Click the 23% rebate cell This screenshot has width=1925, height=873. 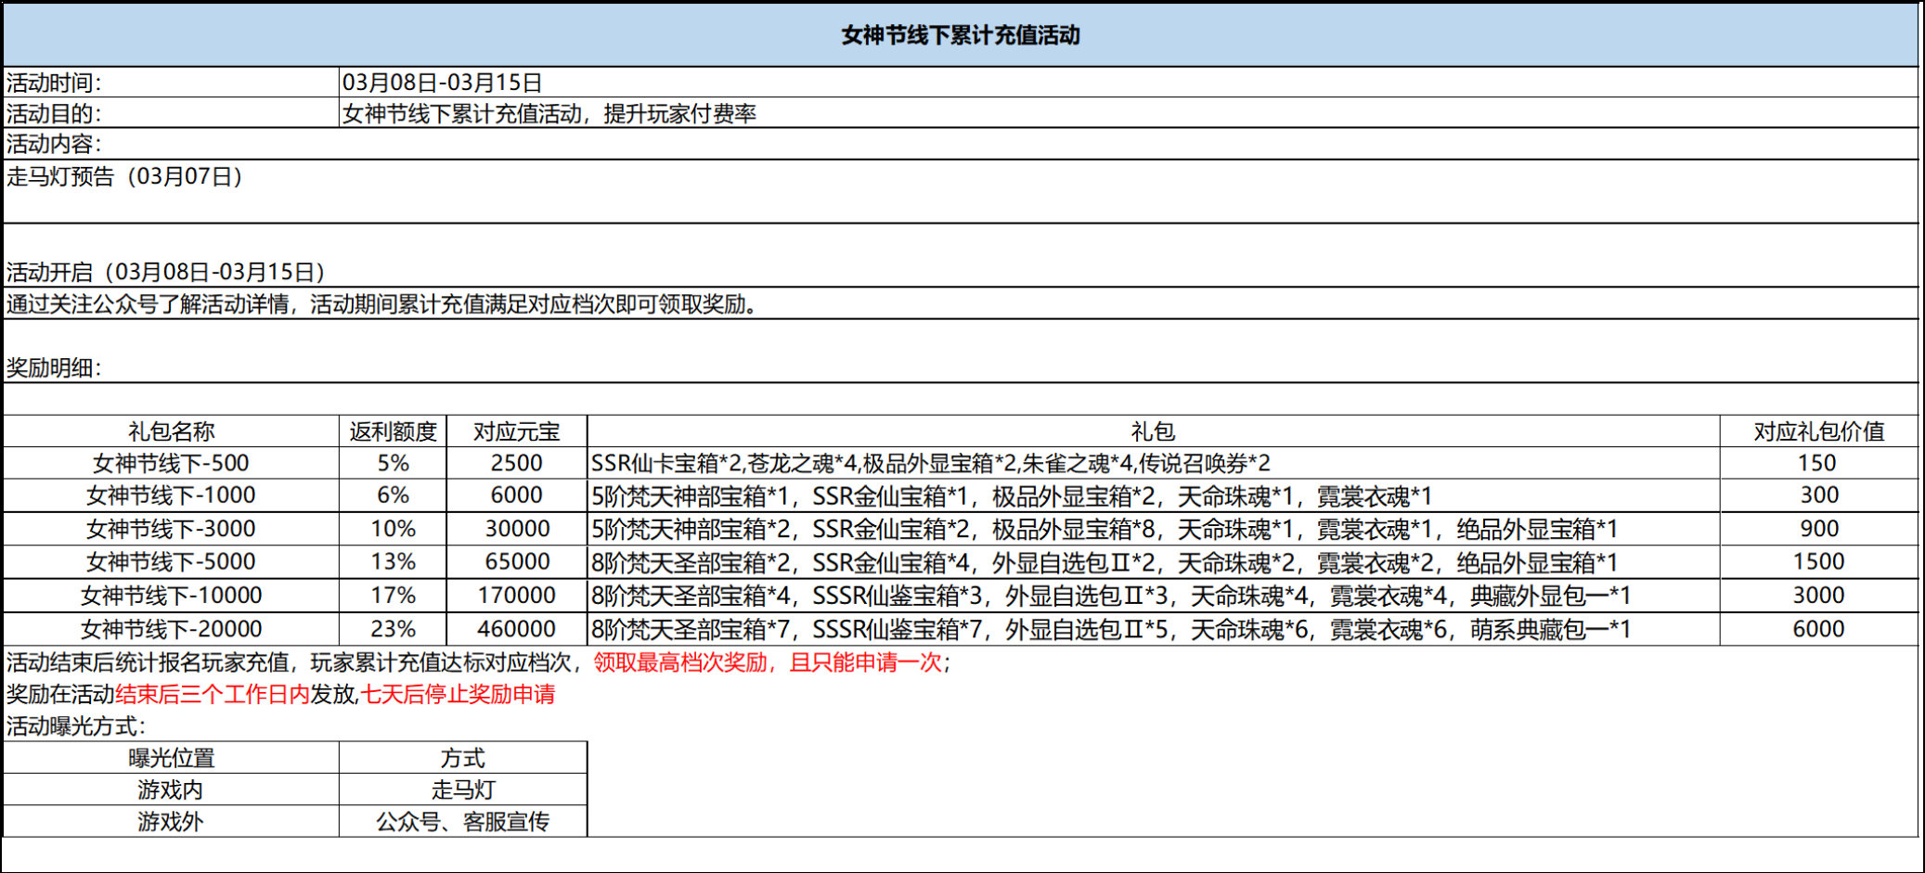394,629
